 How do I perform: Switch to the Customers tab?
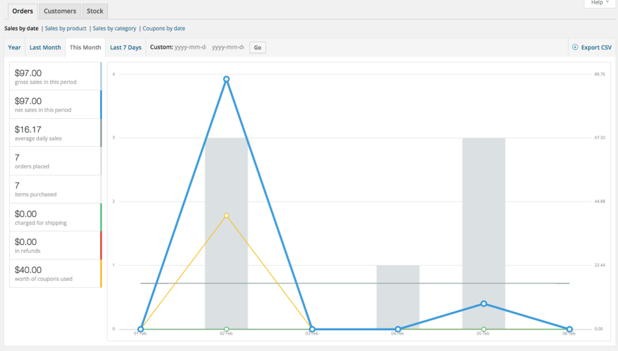(x=60, y=11)
